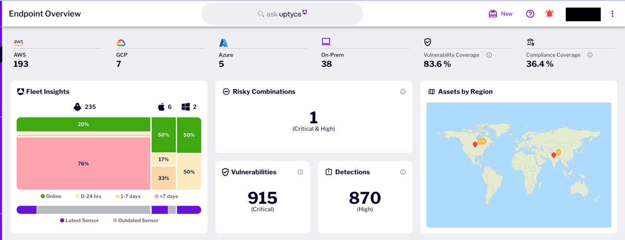
Task: Click the Vulnerability Coverage shield icon
Action: pos(428,42)
